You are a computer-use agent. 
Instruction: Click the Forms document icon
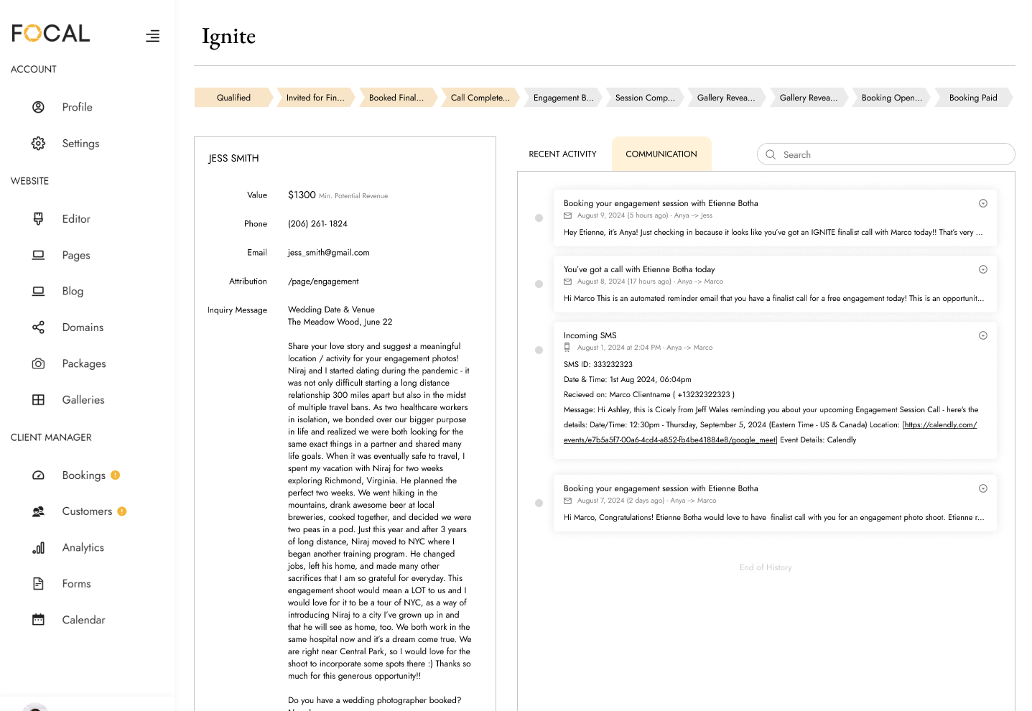38,584
